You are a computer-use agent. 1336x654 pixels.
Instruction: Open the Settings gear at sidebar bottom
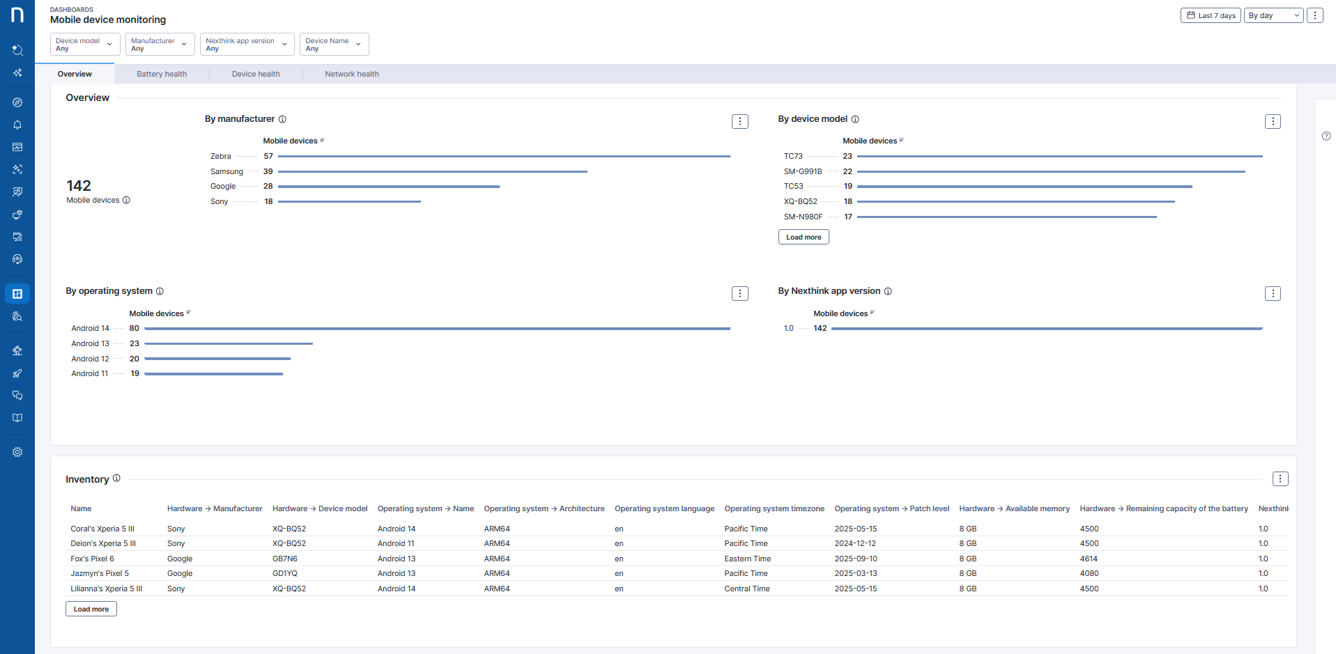(x=17, y=451)
